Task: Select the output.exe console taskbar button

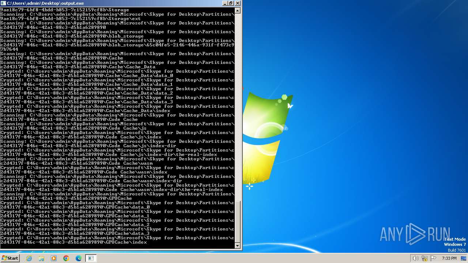Action: (x=91, y=258)
